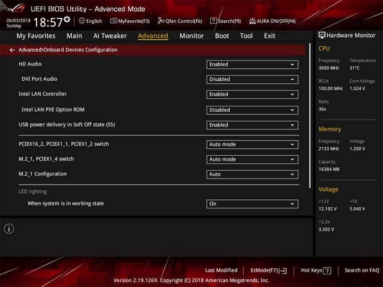
Task: Click the 18:57 clock display
Action: tap(48, 22)
